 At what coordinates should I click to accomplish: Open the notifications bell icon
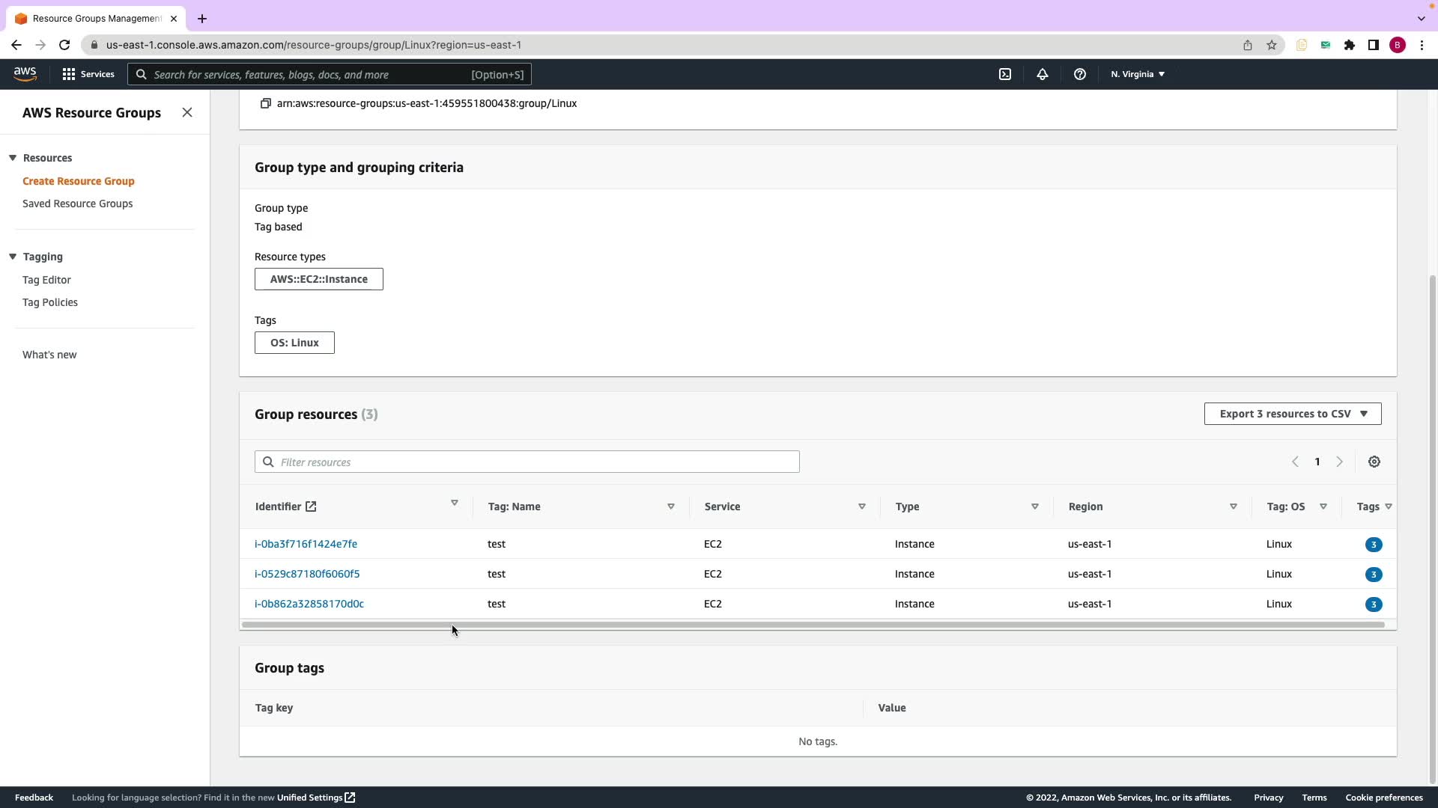pyautogui.click(x=1042, y=74)
